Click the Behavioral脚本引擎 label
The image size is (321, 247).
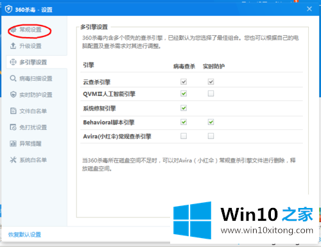point(108,122)
